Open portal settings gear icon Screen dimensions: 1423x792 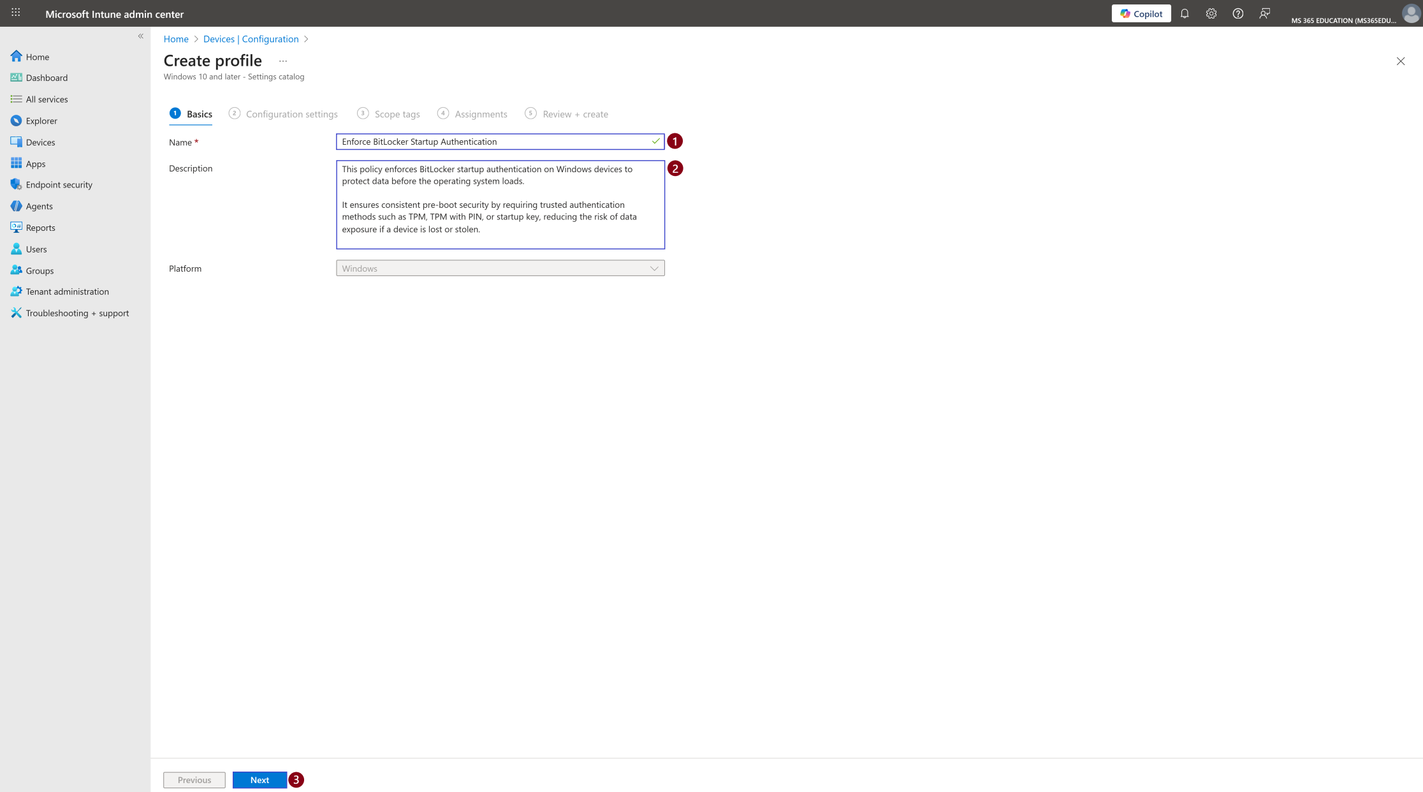[x=1211, y=13]
